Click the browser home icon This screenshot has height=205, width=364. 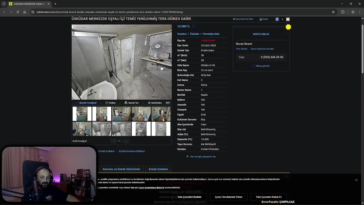(x=25, y=12)
